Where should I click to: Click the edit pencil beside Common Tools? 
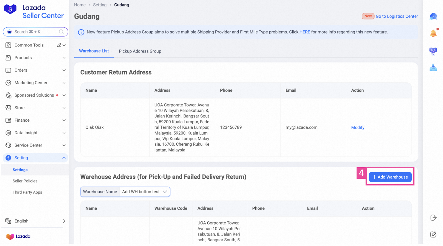point(59,45)
